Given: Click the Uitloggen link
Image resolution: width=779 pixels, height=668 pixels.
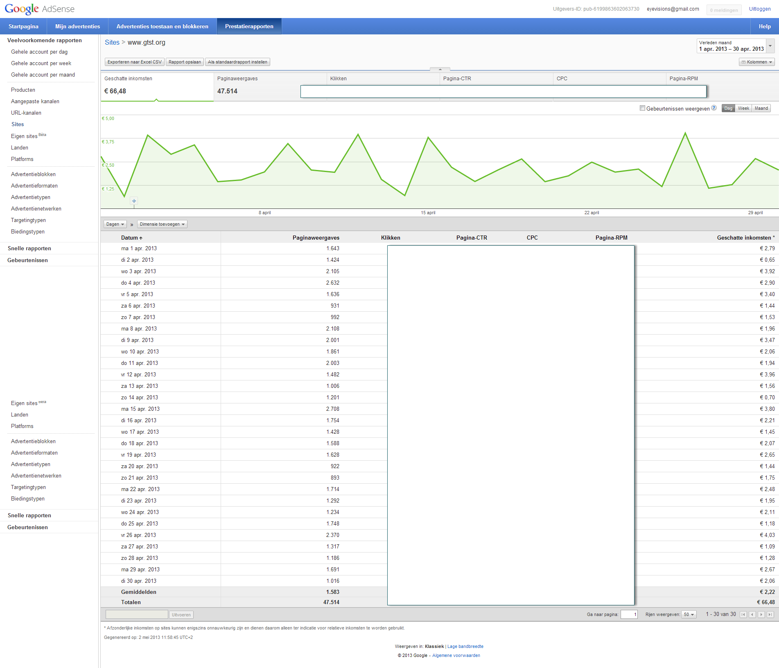Looking at the screenshot, I should coord(760,9).
